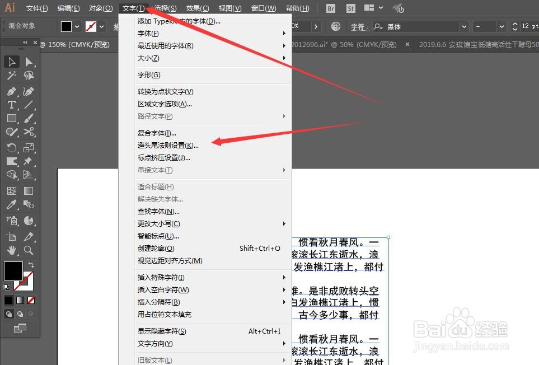Reset to default fill and stroke
This screenshot has width=539, height=365.
point(7,287)
